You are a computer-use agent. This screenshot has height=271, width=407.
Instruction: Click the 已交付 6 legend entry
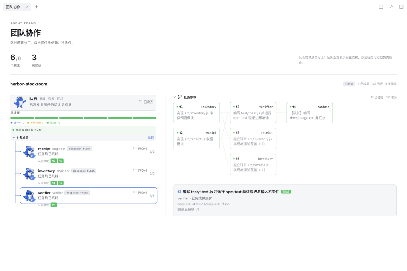[x=53, y=123]
